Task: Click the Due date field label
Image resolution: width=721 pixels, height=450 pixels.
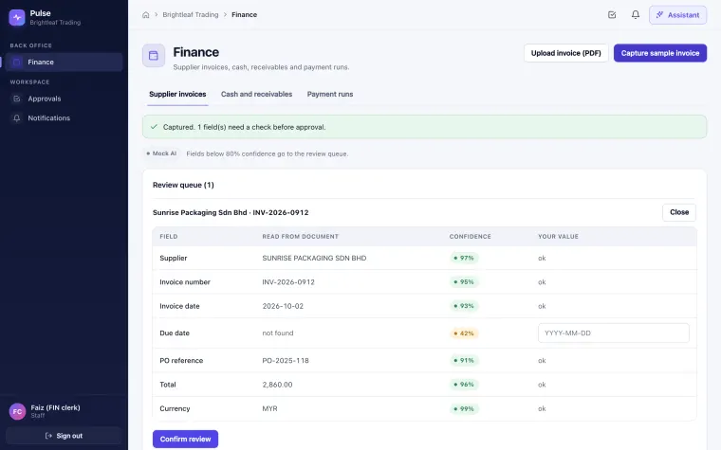Action: (x=175, y=333)
